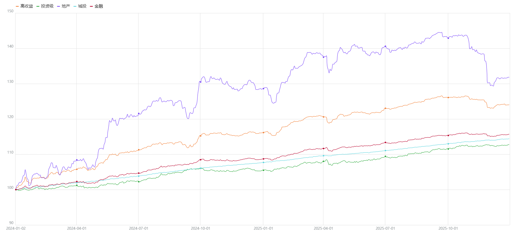Select purple 地产 data point at 2024-10-01
This screenshot has height=235, width=517.
tap(200, 82)
